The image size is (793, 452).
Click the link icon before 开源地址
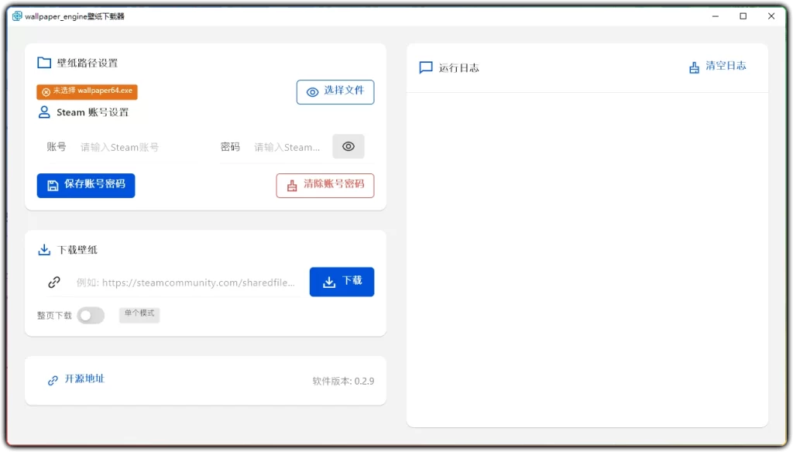52,378
